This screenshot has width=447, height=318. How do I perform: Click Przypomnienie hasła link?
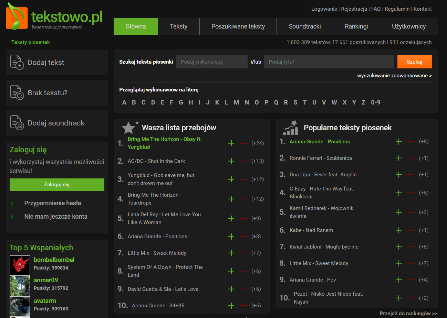53,203
